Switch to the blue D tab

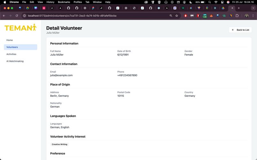click(215, 8)
